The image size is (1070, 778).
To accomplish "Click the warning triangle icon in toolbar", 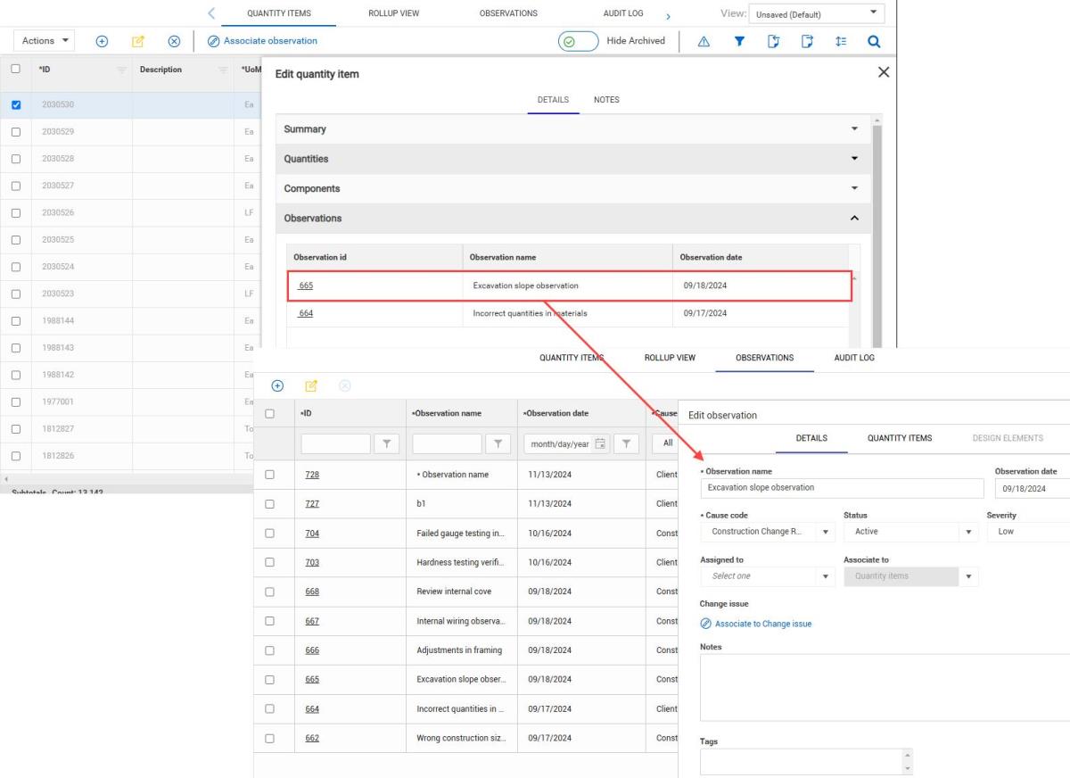I will [x=704, y=41].
